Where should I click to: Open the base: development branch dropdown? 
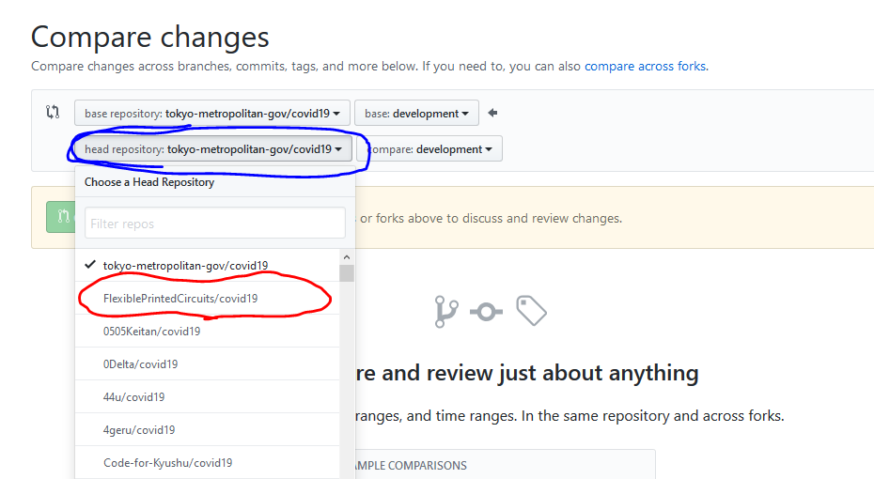click(x=416, y=114)
